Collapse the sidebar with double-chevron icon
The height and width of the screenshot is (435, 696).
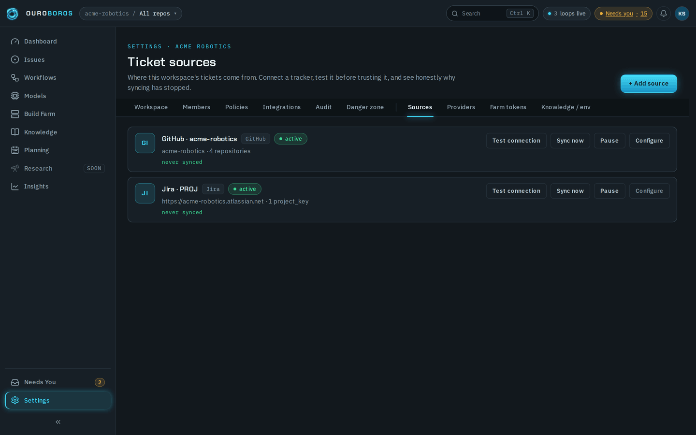point(58,422)
